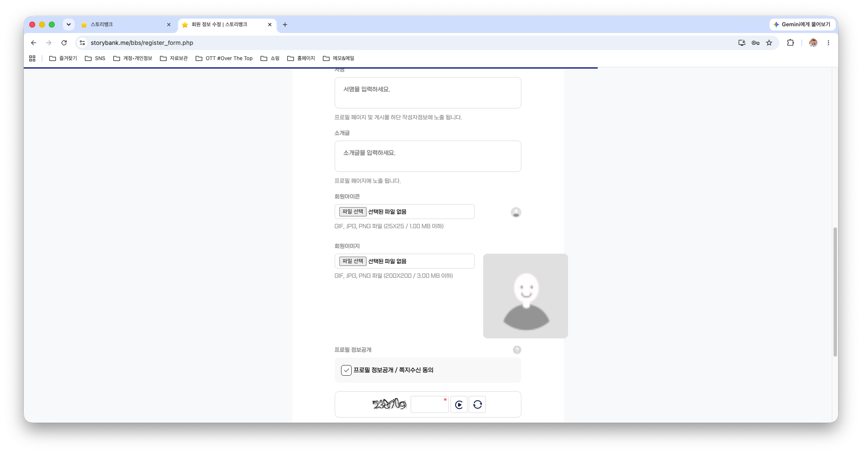862x454 pixels.
Task: Click the help icon next to 프로필 정보공개
Action: (517, 350)
